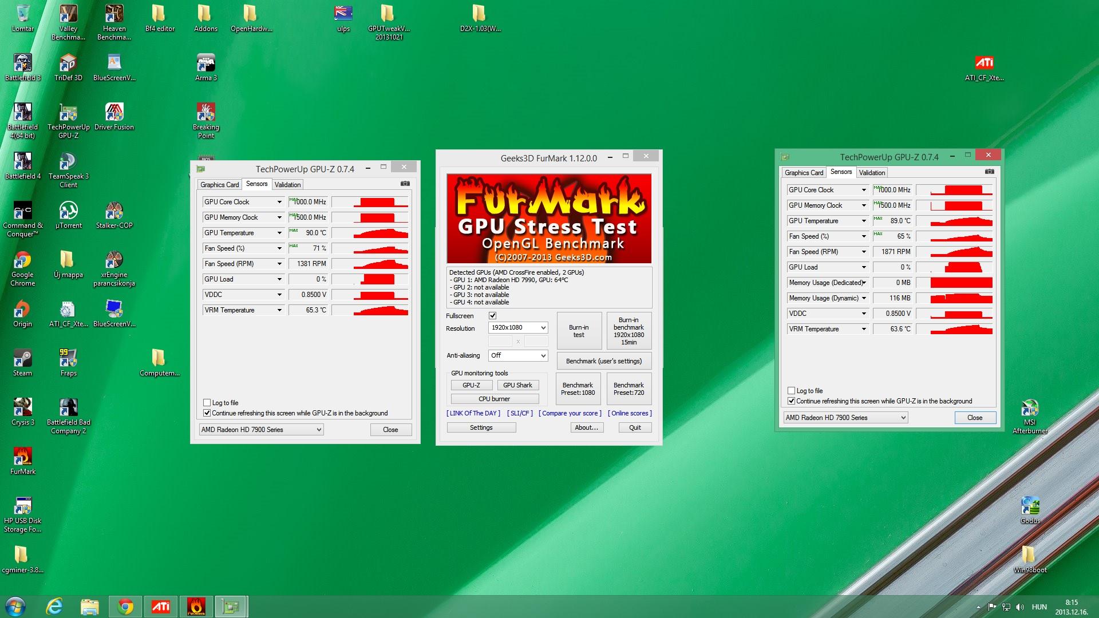Viewport: 1099px width, 618px height.
Task: Enable Log to file in left GPU-Z
Action: (x=207, y=403)
